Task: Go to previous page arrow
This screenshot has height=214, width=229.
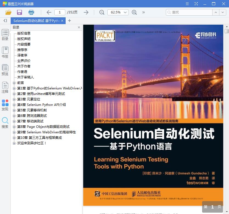Action: 49,12
